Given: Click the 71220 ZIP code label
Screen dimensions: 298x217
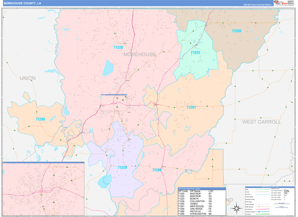Looking at the screenshot, I should click(x=118, y=47).
